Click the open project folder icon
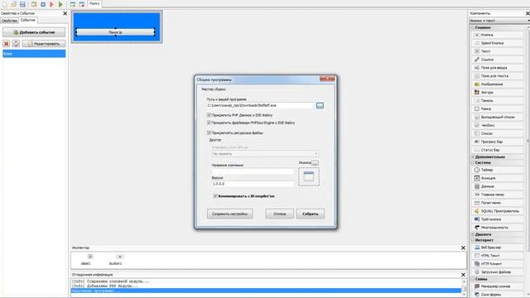The width and height of the screenshot is (530, 298). pos(13,4)
